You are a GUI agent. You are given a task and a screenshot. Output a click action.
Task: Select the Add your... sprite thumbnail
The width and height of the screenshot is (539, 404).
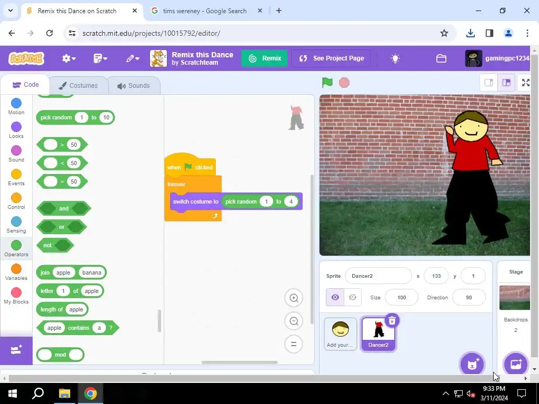pos(341,334)
